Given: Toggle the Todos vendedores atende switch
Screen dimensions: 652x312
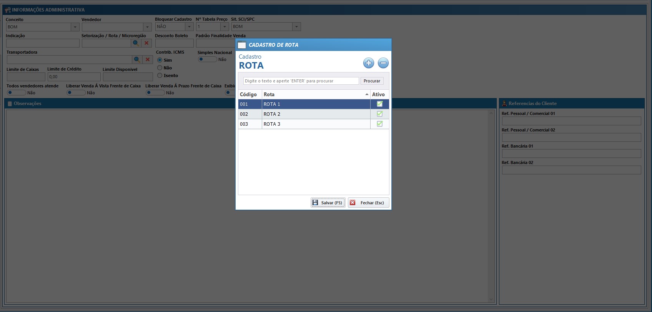Looking at the screenshot, I should click(16, 93).
